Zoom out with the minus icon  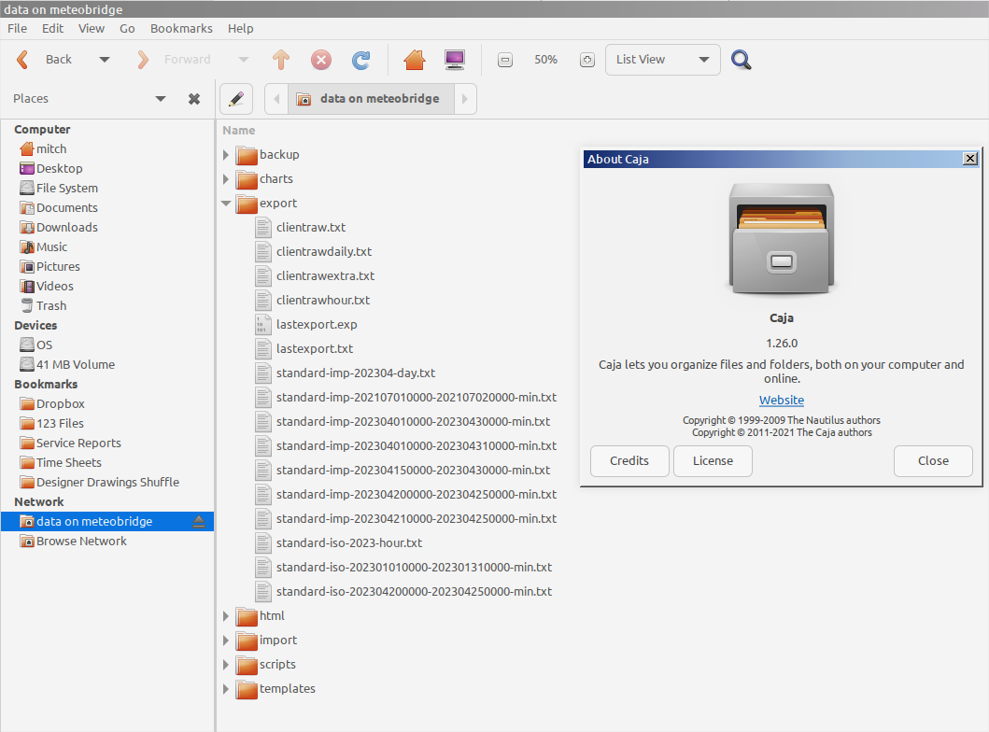click(x=504, y=60)
